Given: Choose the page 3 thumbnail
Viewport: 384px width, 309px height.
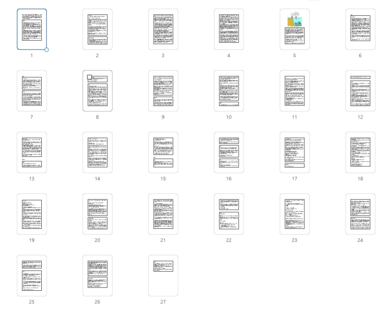Looking at the screenshot, I should [163, 29].
